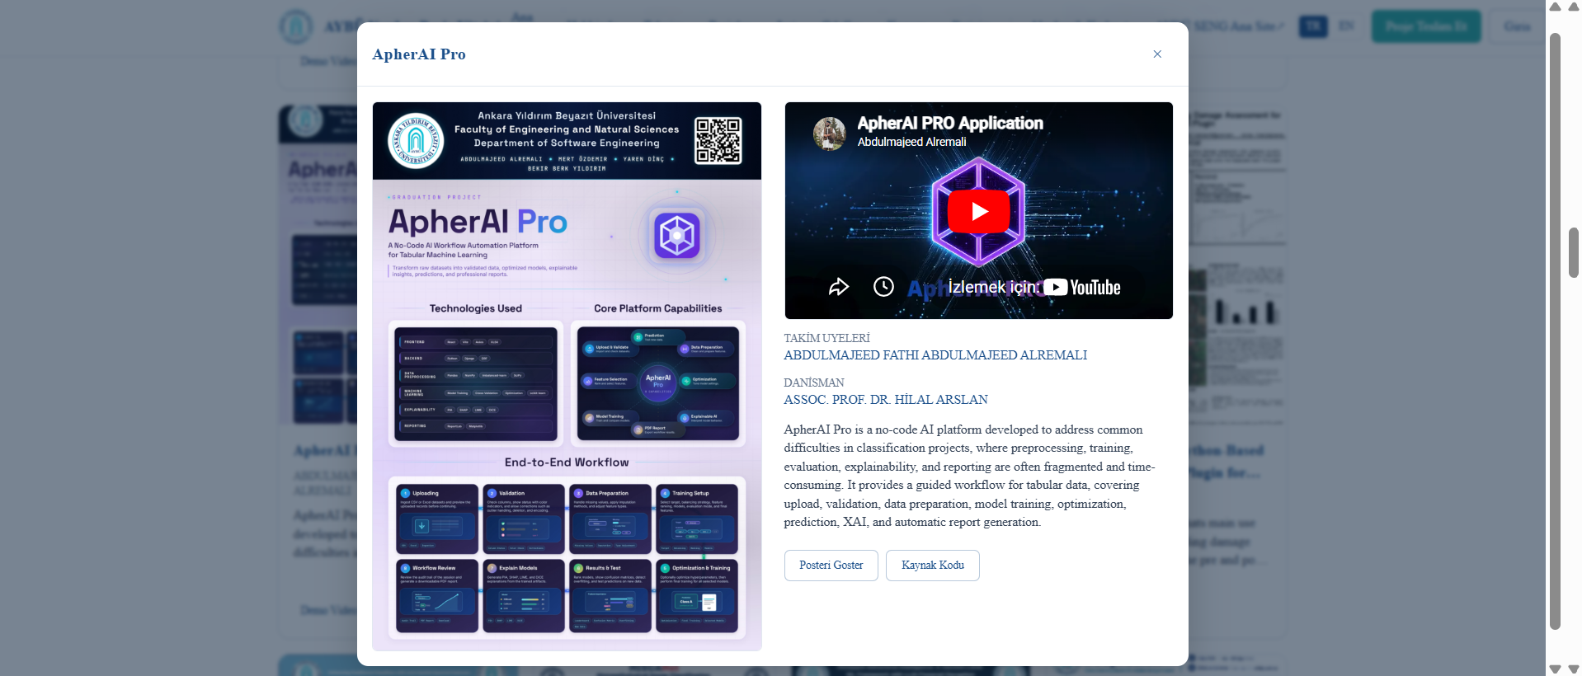Click the Core Platform Capabilities diagram

click(658, 384)
